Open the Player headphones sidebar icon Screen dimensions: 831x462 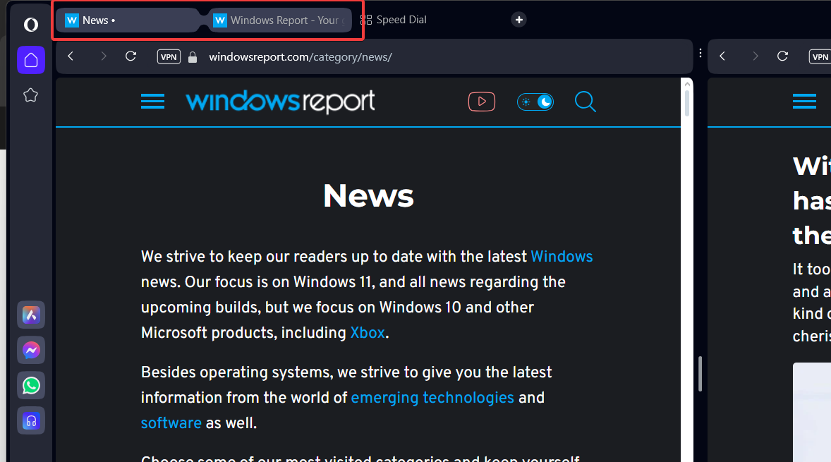(31, 421)
